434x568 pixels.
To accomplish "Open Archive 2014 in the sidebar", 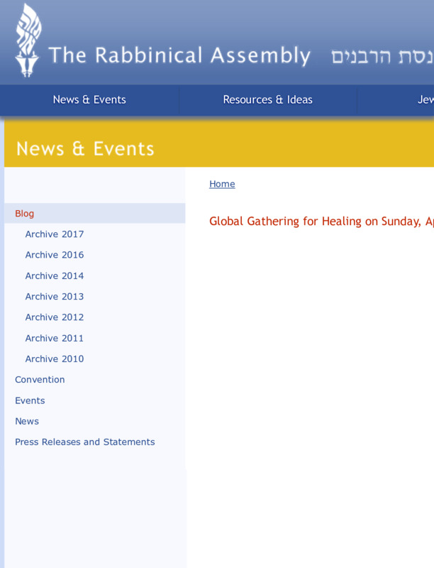I will point(55,276).
